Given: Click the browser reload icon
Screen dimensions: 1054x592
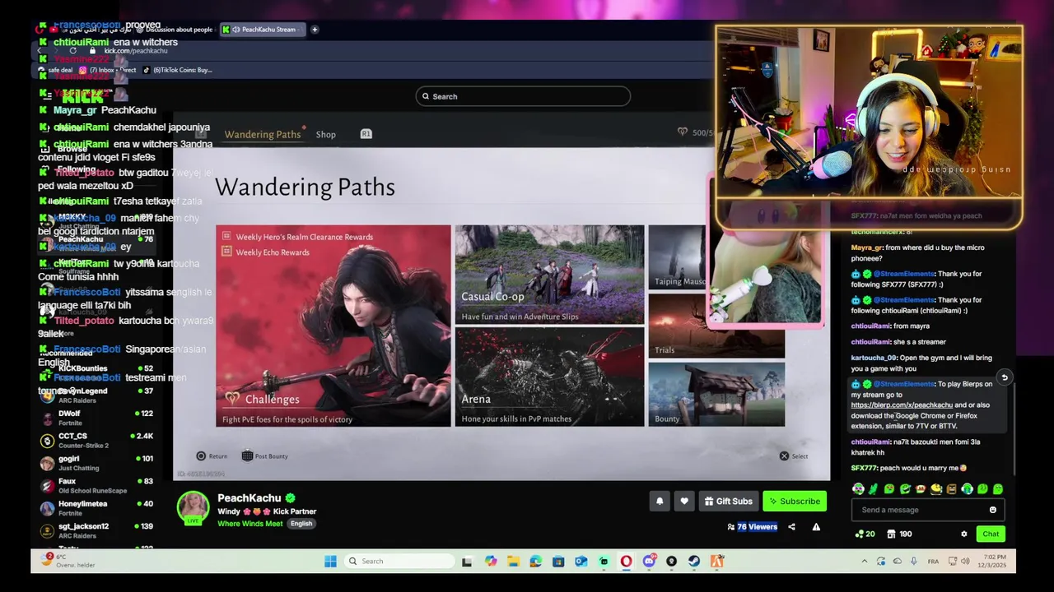Looking at the screenshot, I should pos(72,51).
